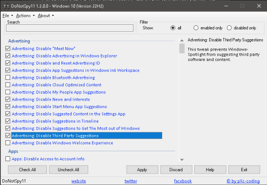
Task: Click the Advertising group header
Action: point(19,41)
